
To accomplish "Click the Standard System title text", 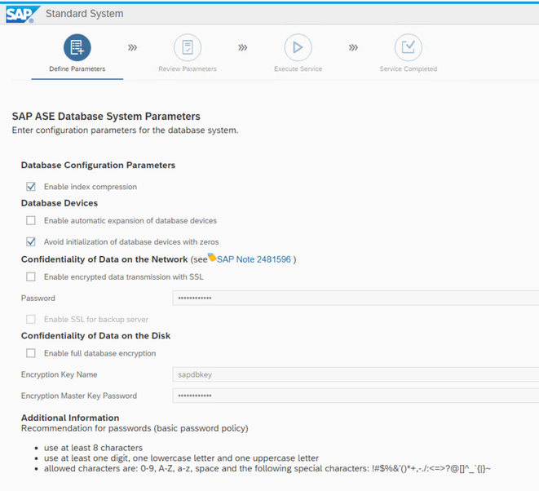I will pos(85,13).
